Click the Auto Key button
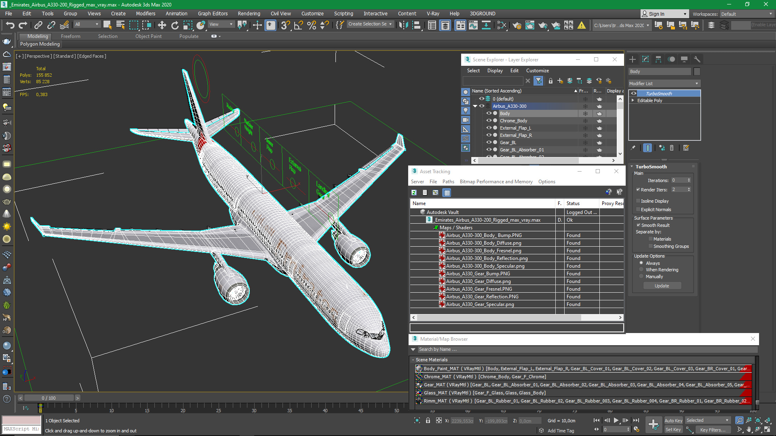Screen dimensions: 776x436 (673, 421)
